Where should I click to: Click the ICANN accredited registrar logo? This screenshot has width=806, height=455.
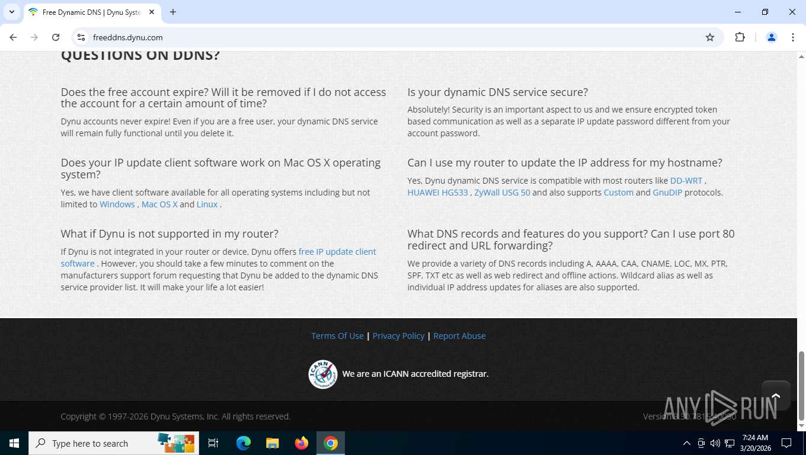[x=323, y=374]
